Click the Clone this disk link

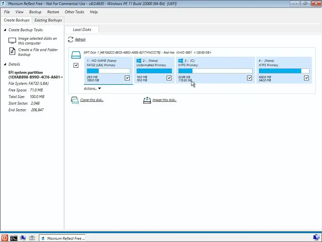tap(92, 100)
